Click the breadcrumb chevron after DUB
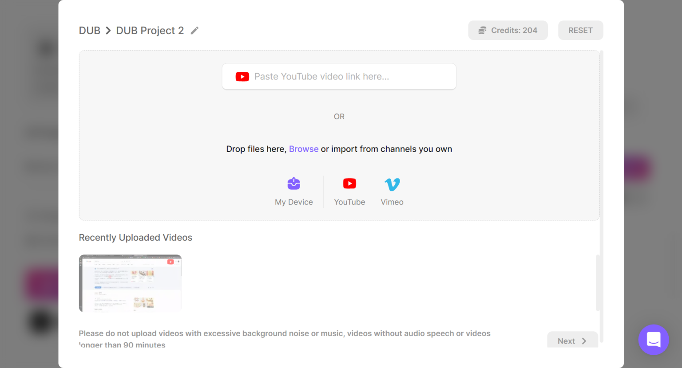This screenshot has width=682, height=368. (x=108, y=31)
